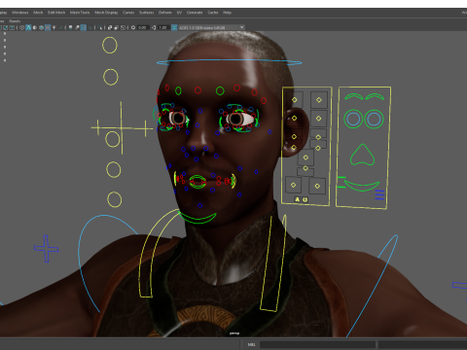Toggle motion blur icon
This screenshot has width=467, height=350.
tap(77, 27)
